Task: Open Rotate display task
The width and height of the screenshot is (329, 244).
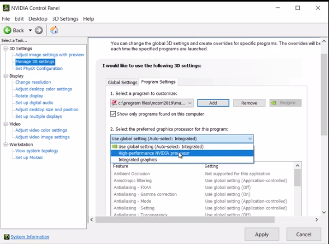Action: click(x=29, y=96)
